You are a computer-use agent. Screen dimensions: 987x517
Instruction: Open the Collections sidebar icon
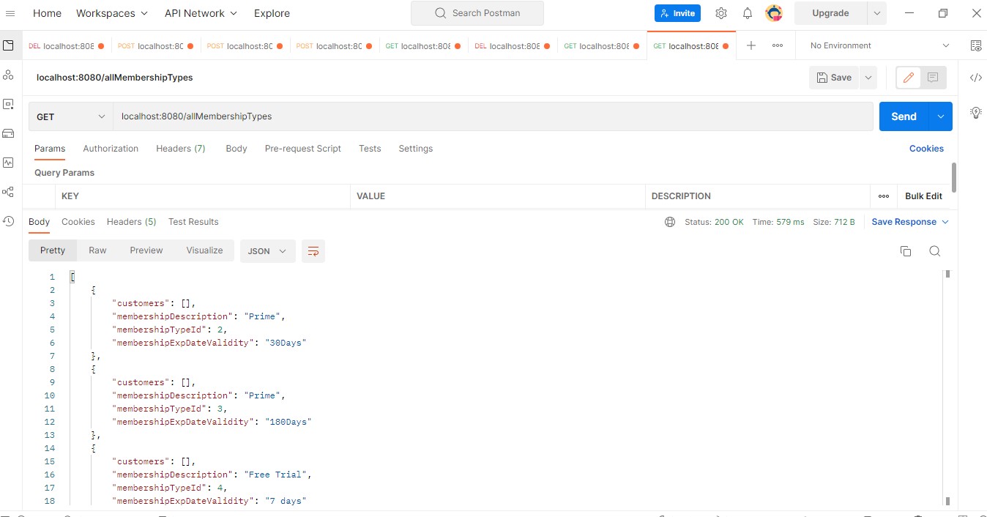coord(9,45)
